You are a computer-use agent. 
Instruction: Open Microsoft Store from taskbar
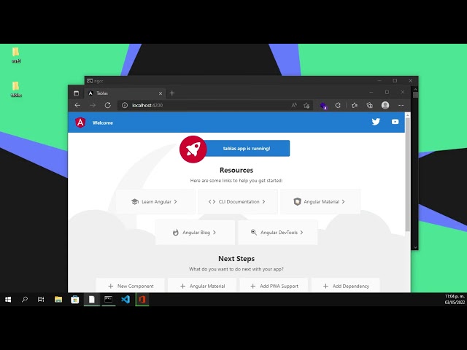coord(75,300)
